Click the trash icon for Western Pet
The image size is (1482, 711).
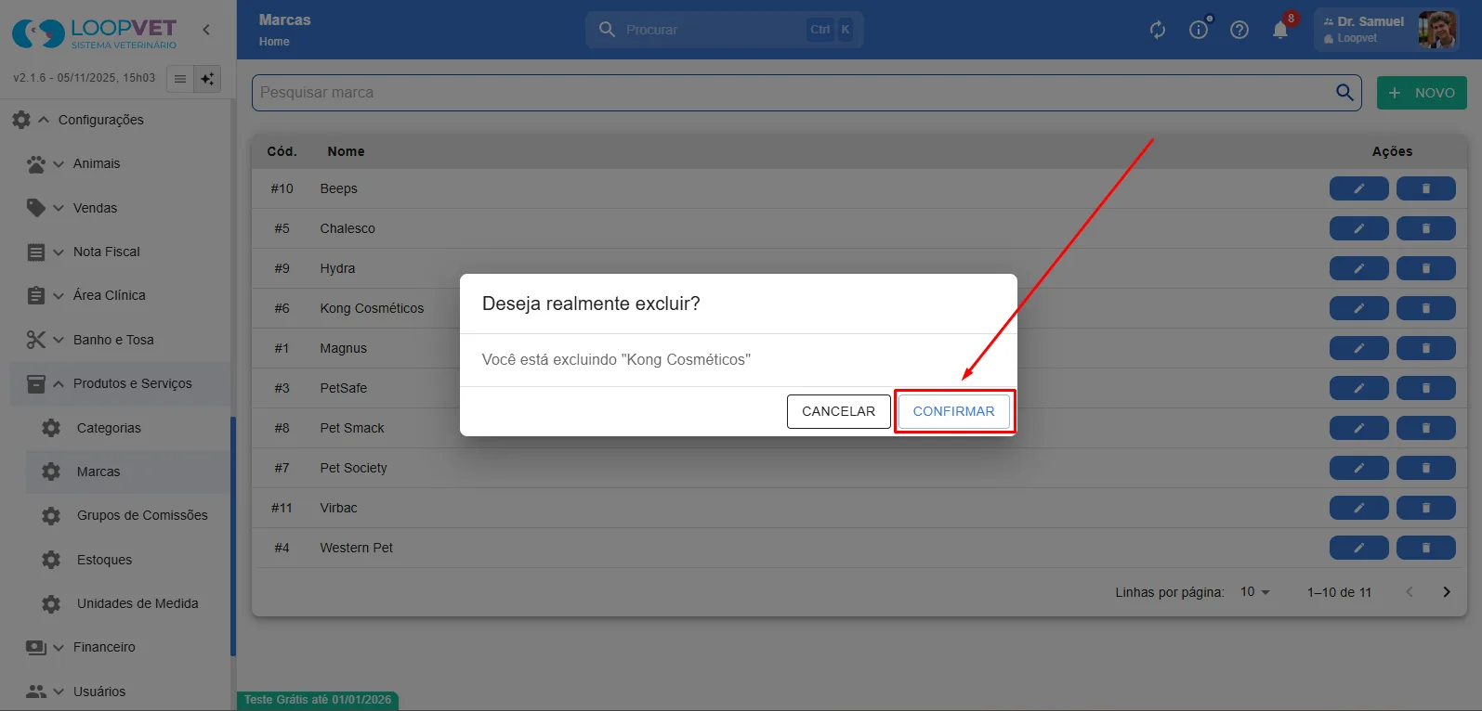(1425, 548)
